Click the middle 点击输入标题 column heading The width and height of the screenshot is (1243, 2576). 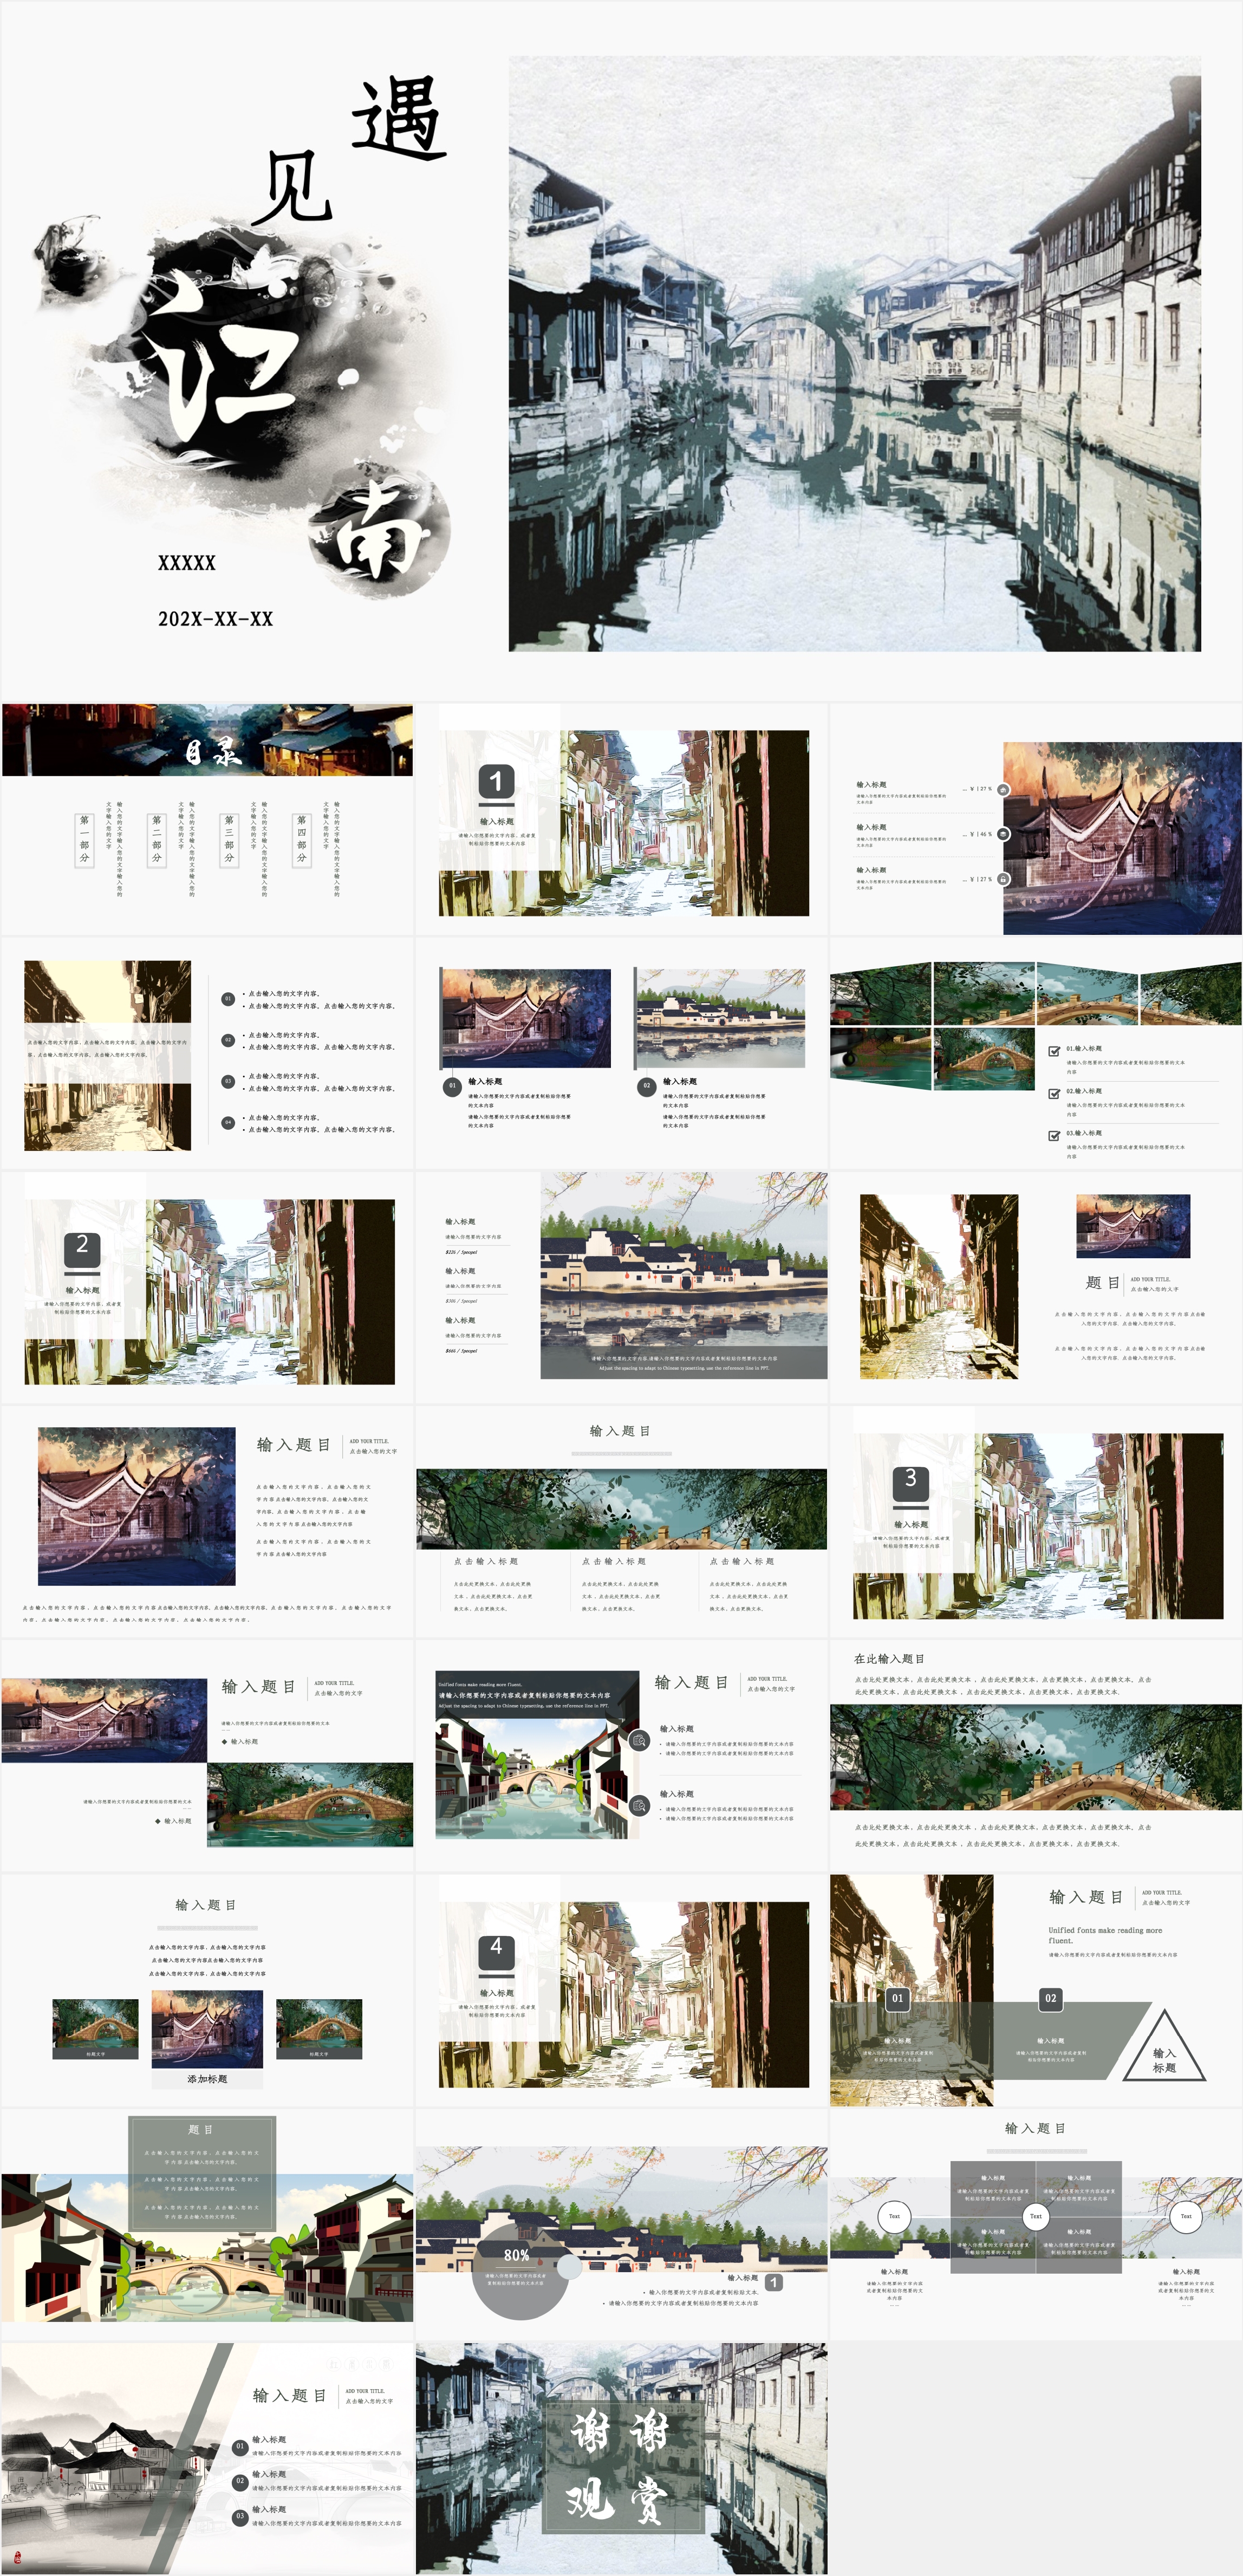(x=614, y=1561)
